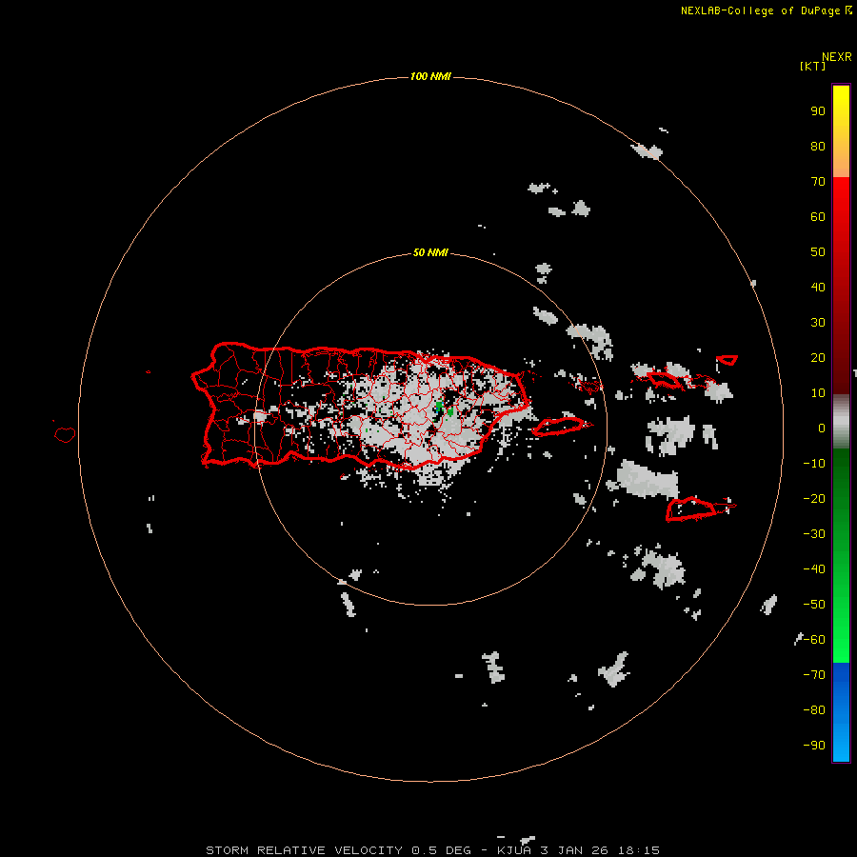The image size is (857, 857).
Task: Click the positive 20 scale value
Action: [x=818, y=358]
